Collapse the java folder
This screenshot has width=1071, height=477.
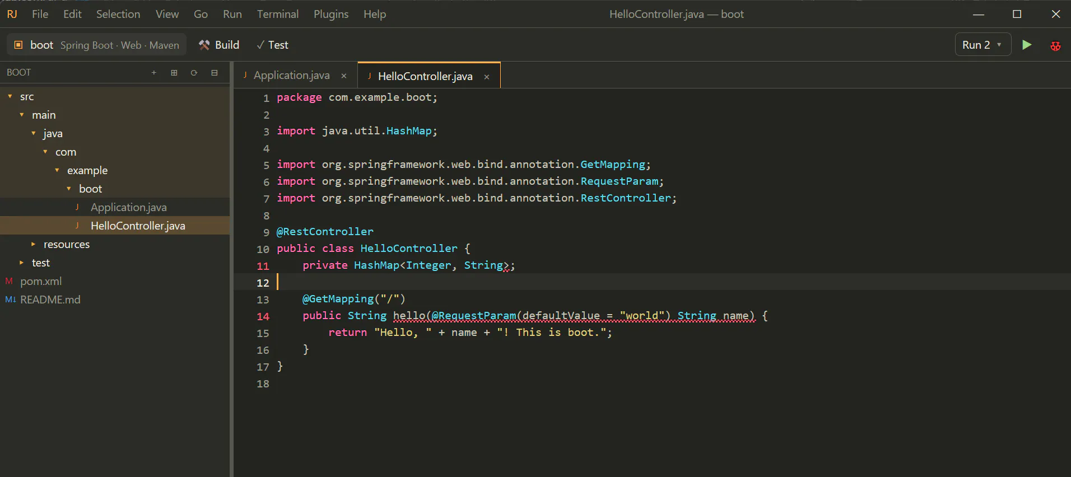tap(34, 133)
